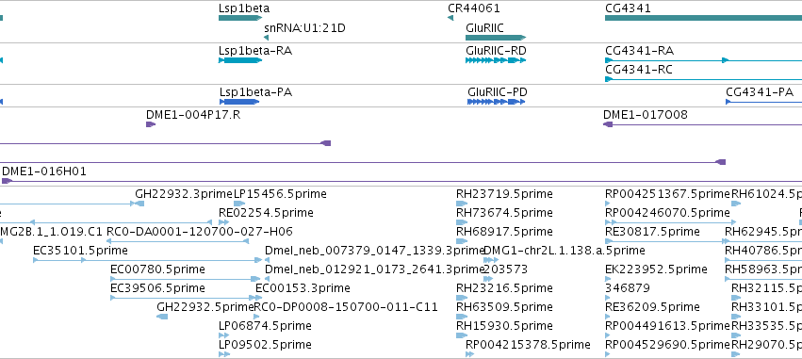The height and width of the screenshot is (359, 802).
Task: Click the GluRIIC-PD protein arrows
Action: tap(496, 102)
